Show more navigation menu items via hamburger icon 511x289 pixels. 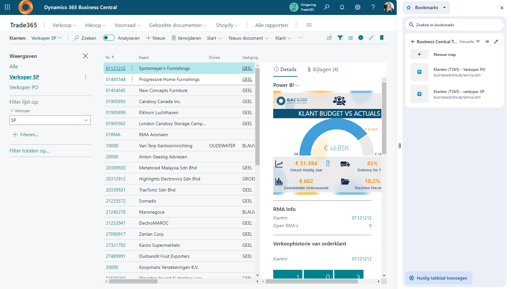pos(309,25)
